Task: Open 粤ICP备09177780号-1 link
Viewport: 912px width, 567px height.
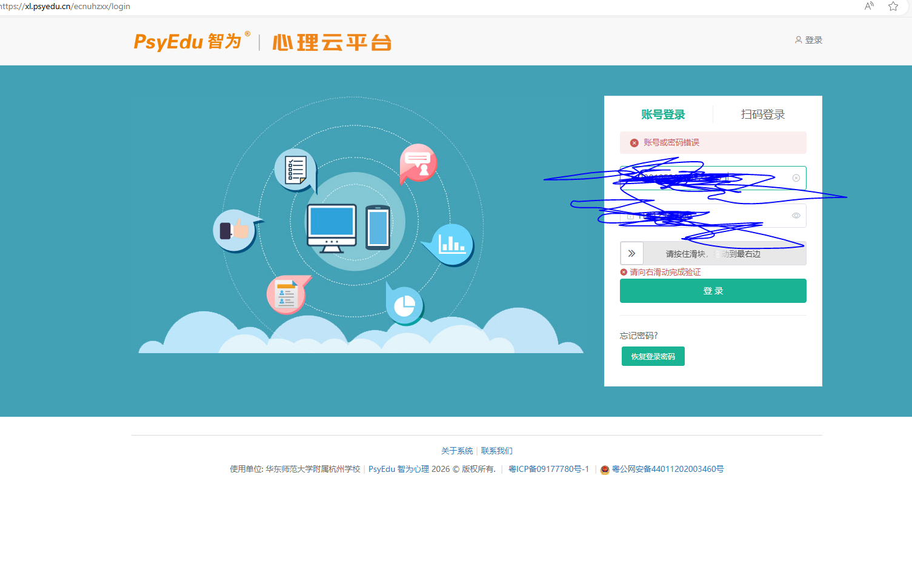Action: [x=548, y=469]
